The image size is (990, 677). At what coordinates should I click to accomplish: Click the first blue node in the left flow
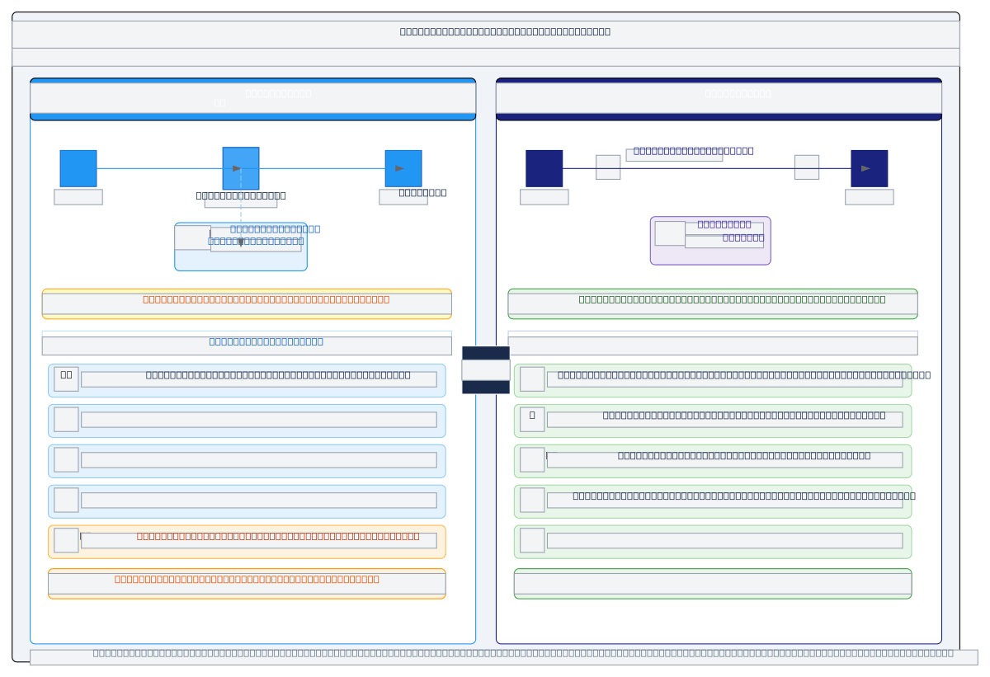78,168
